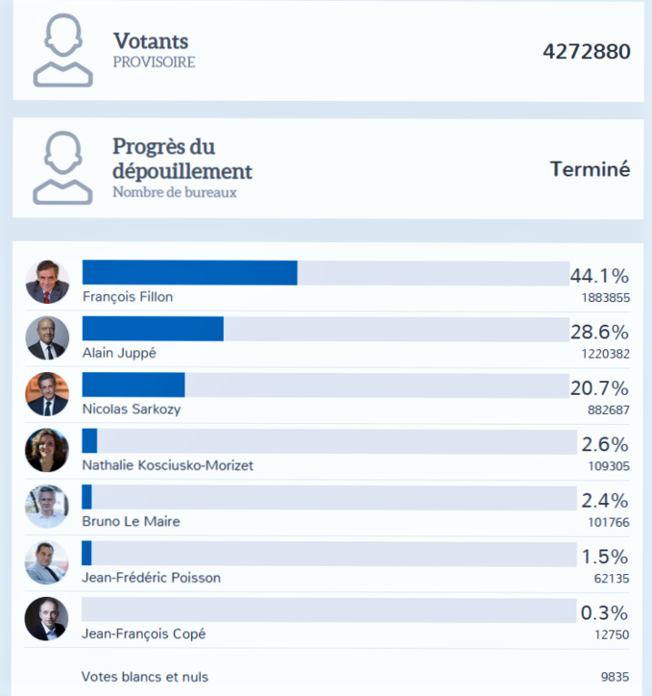Click François Fillon's blue progress bar

190,273
